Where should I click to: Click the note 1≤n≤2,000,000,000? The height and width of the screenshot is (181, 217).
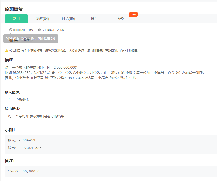point(26,171)
